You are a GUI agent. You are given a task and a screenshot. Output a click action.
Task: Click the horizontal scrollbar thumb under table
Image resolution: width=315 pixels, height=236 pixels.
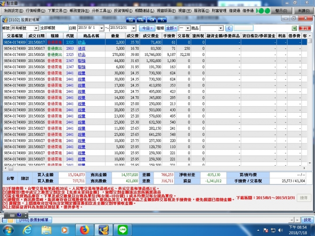(x=11, y=168)
